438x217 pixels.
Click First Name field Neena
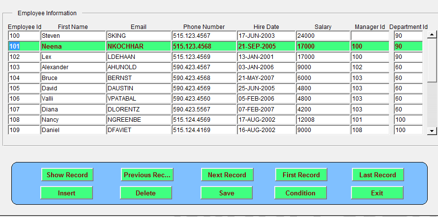pyautogui.click(x=73, y=46)
